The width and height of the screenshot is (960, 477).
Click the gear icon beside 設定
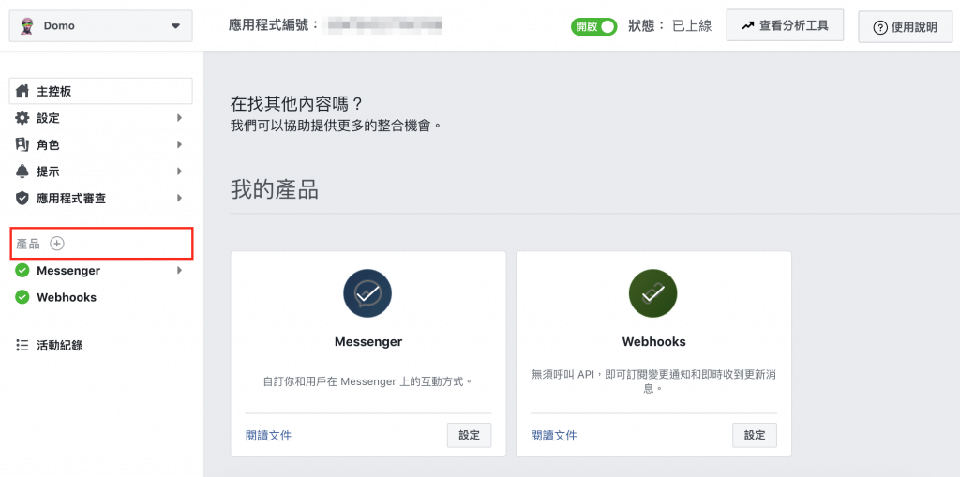pyautogui.click(x=22, y=117)
